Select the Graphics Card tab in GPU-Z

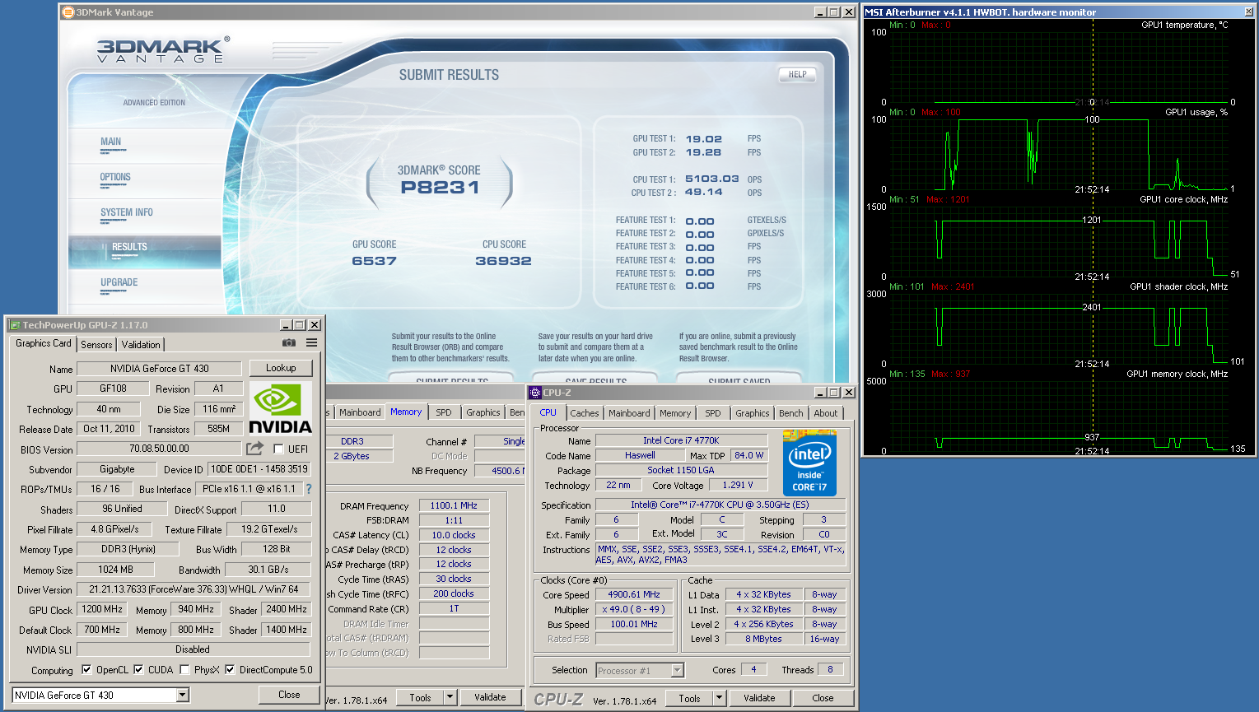coord(44,343)
